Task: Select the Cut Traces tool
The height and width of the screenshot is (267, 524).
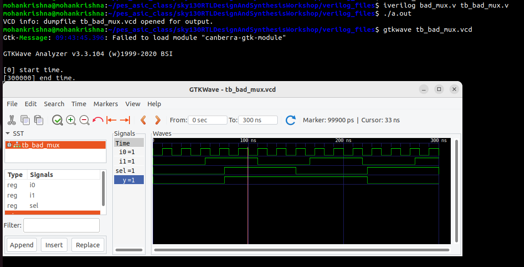Action: pos(12,120)
